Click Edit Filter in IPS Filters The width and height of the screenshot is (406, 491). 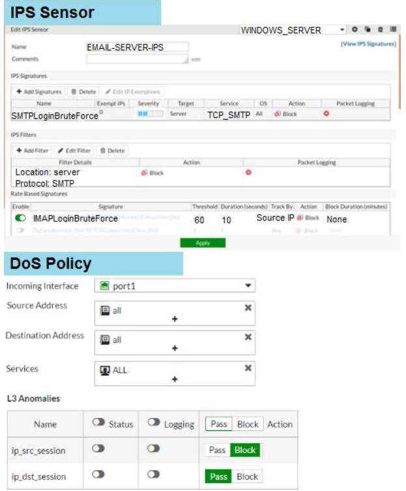coord(74,151)
